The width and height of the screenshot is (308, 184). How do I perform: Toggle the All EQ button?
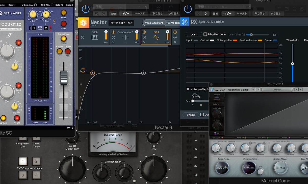17,118
